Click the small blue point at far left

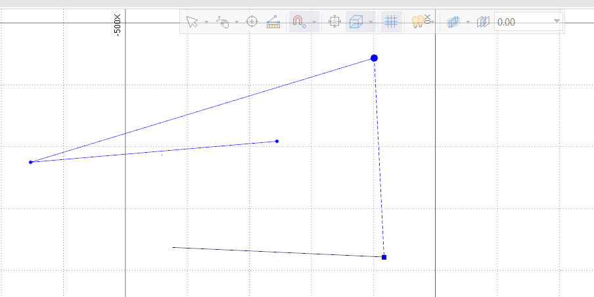pos(30,162)
